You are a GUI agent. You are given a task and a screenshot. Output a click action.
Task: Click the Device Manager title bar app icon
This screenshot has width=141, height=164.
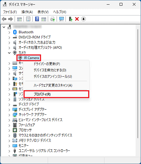[x=5, y=4]
